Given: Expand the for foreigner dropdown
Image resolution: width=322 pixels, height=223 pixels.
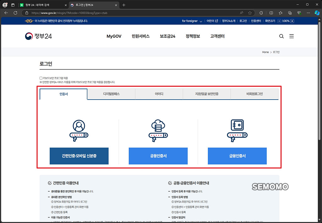Looking at the screenshot, I should pos(192,21).
